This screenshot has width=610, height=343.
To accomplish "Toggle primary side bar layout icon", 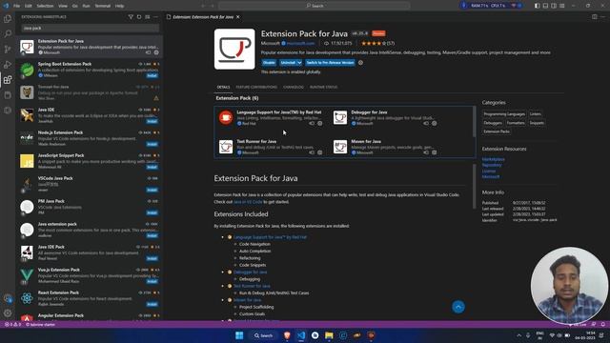I will 537,6.
